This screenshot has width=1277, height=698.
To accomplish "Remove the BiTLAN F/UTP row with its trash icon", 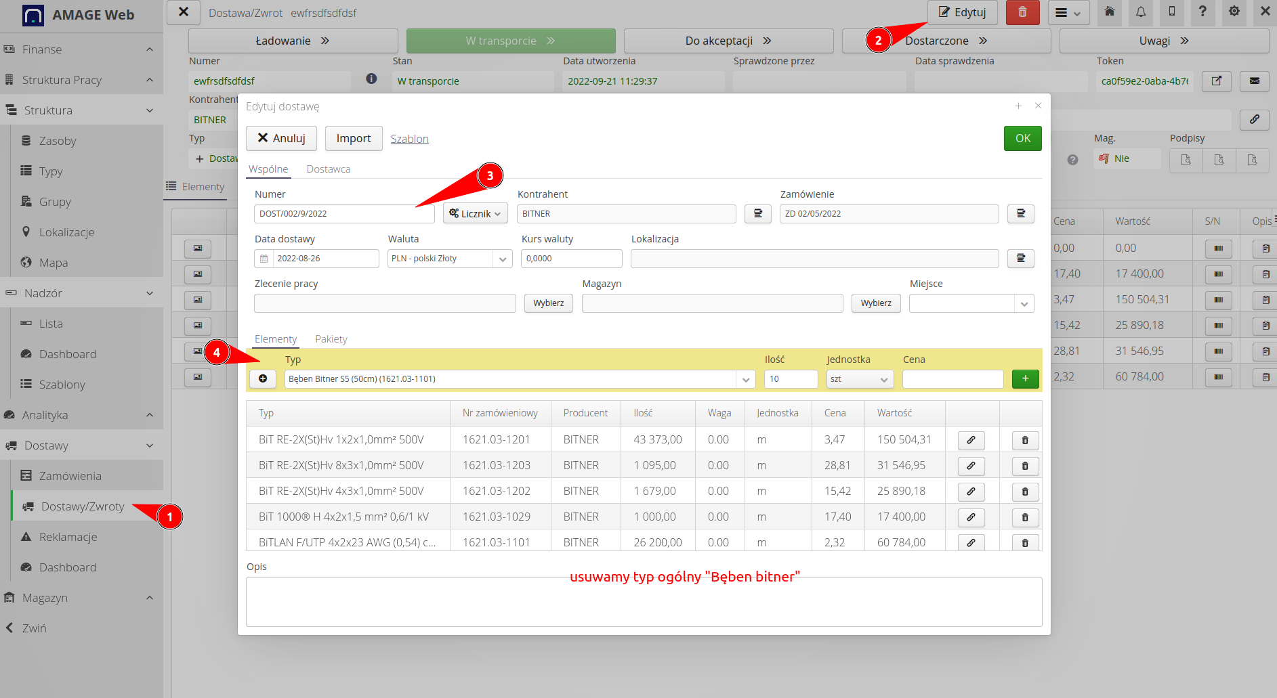I will [1025, 542].
